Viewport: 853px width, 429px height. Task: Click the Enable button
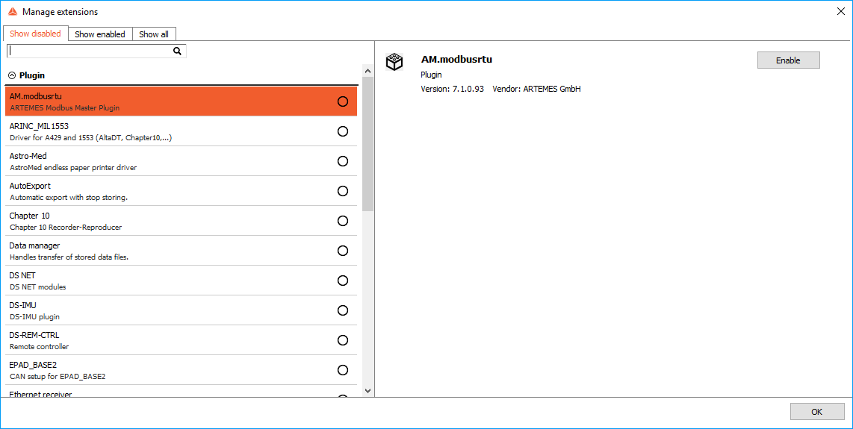tap(788, 60)
